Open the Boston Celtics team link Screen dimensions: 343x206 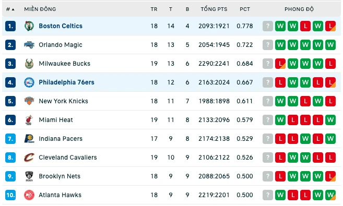coord(61,26)
